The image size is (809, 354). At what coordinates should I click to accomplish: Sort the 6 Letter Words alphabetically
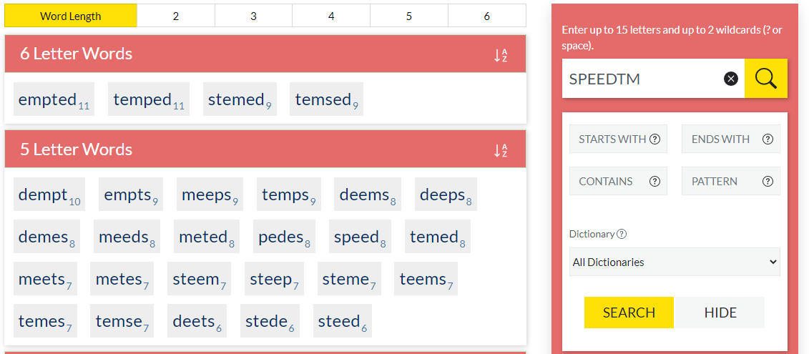click(x=501, y=55)
